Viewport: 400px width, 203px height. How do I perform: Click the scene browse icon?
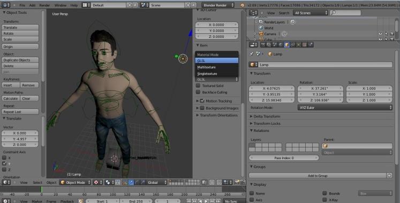point(145,5)
